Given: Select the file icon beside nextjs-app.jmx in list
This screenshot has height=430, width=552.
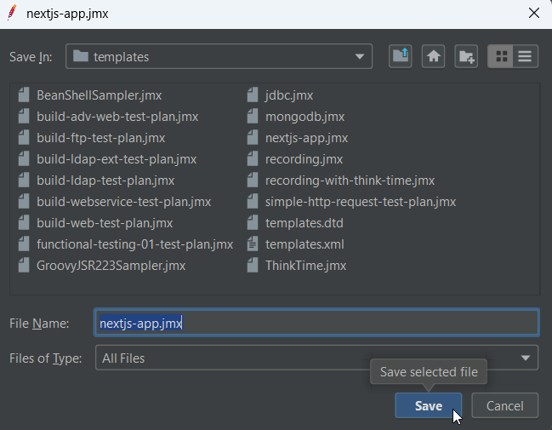Looking at the screenshot, I should pos(253,138).
